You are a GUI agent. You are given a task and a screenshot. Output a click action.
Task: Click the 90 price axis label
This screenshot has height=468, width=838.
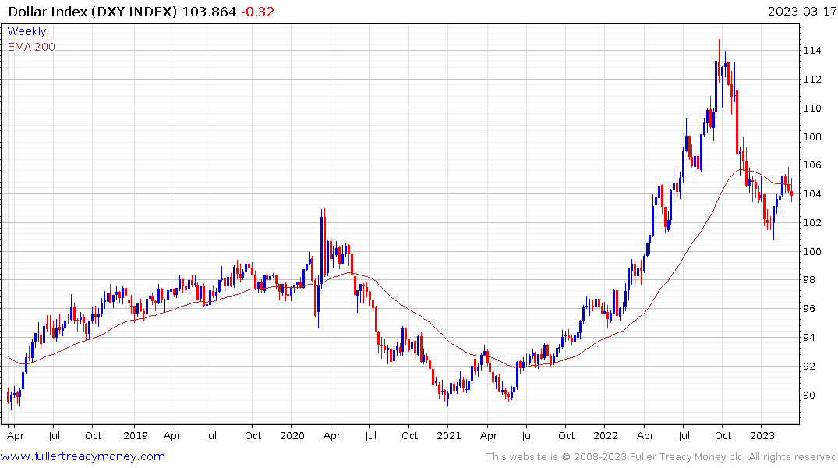(809, 395)
